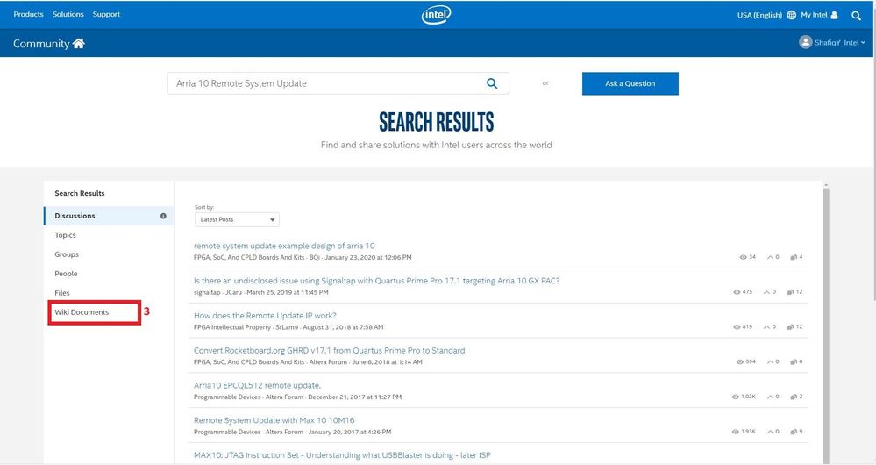Click the My Intel user icon

point(834,15)
